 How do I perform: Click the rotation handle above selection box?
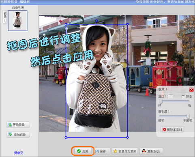point(96,21)
